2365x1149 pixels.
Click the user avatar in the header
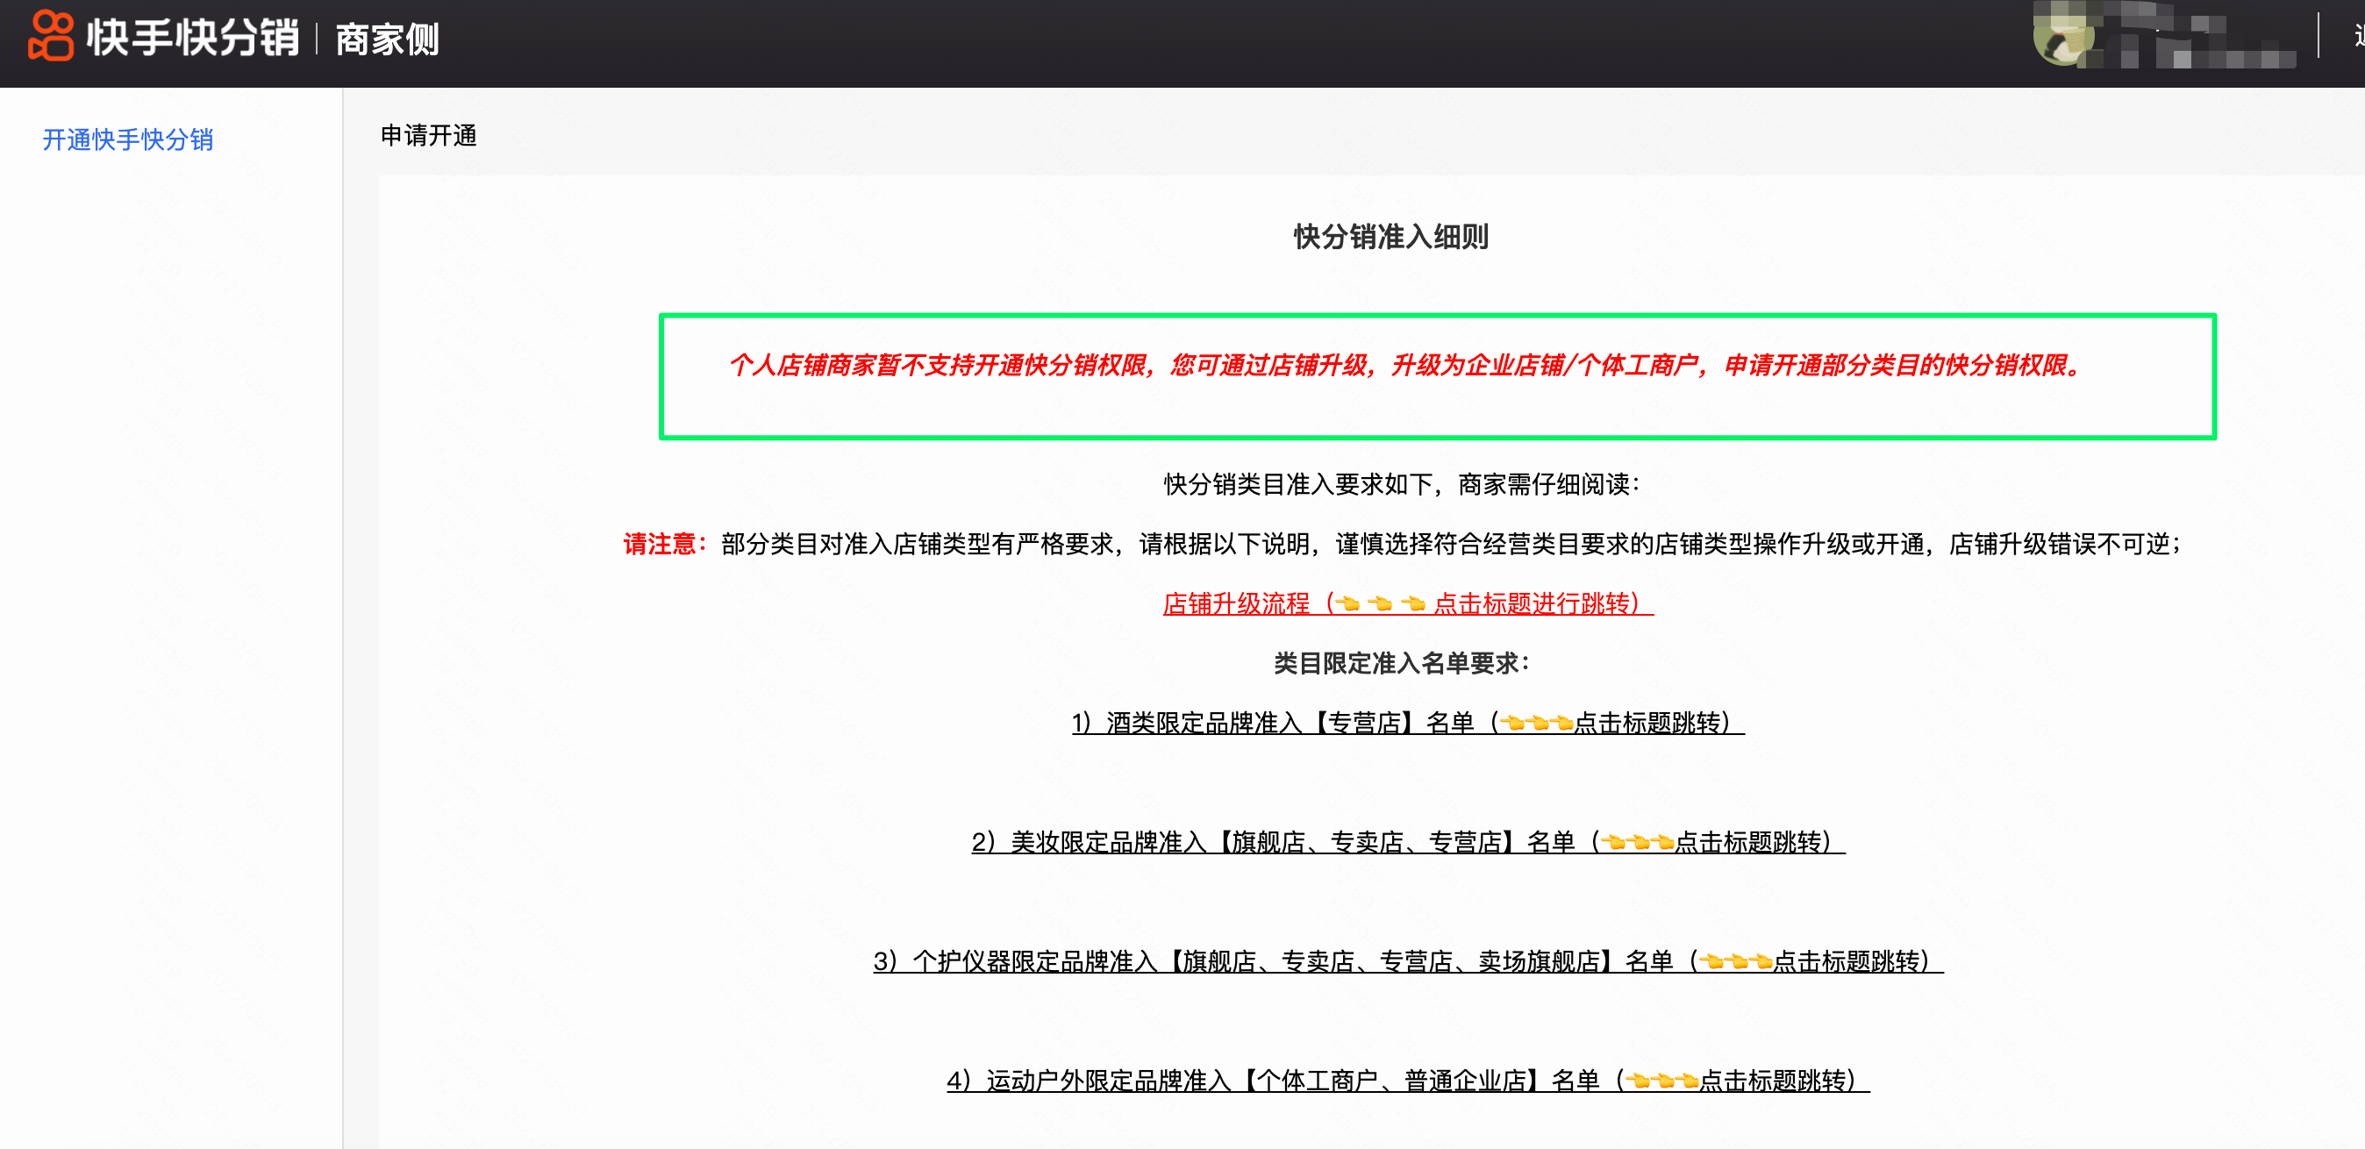pyautogui.click(x=2063, y=37)
